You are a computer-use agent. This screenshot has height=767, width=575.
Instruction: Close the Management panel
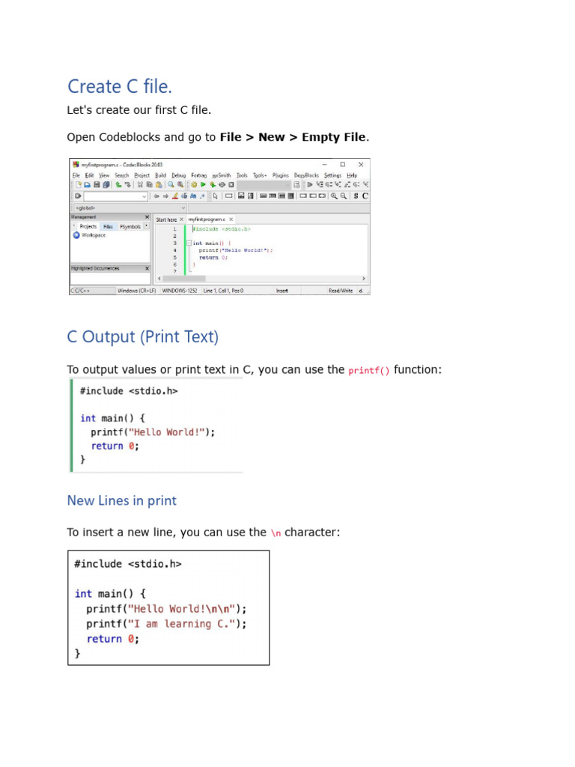[x=147, y=216]
